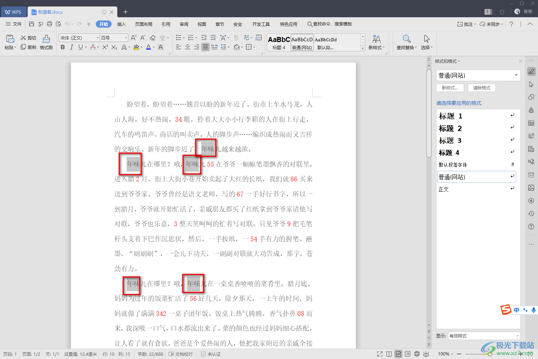Viewport: 538px width, 359px height.
Task: Apply Superscript formatting
Action: (105, 47)
